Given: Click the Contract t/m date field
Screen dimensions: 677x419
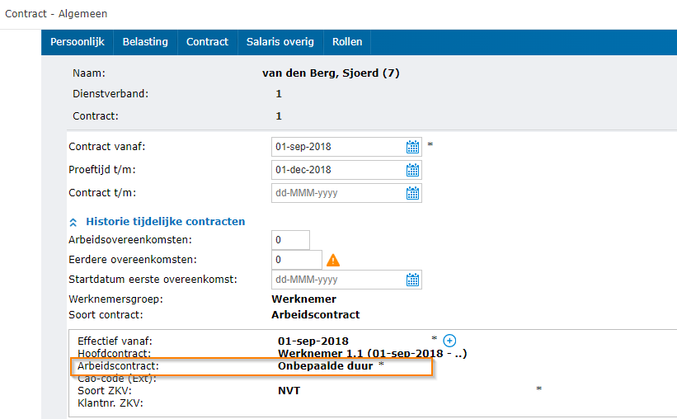Looking at the screenshot, I should click(337, 193).
